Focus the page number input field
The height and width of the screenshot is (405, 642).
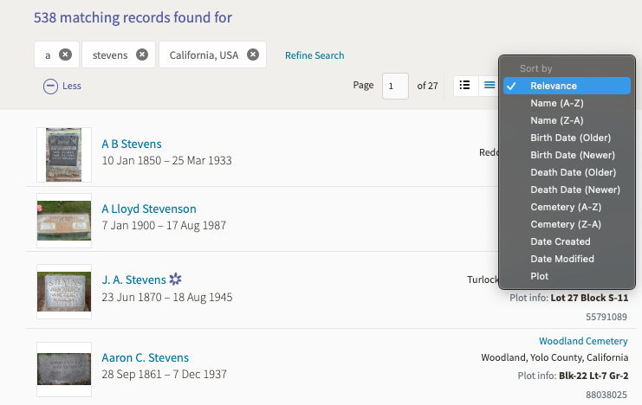(x=395, y=86)
